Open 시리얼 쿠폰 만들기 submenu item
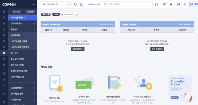Image resolution: width=198 pixels, height=105 pixels. [19, 41]
